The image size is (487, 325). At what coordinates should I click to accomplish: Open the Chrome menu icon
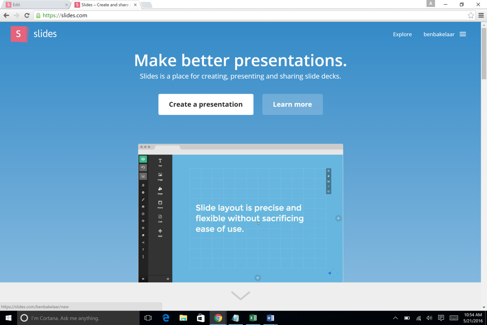(481, 15)
